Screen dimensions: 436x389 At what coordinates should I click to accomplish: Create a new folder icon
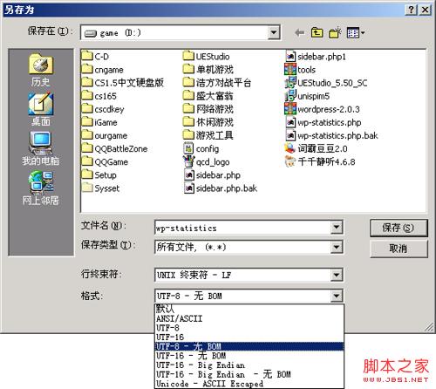335,32
